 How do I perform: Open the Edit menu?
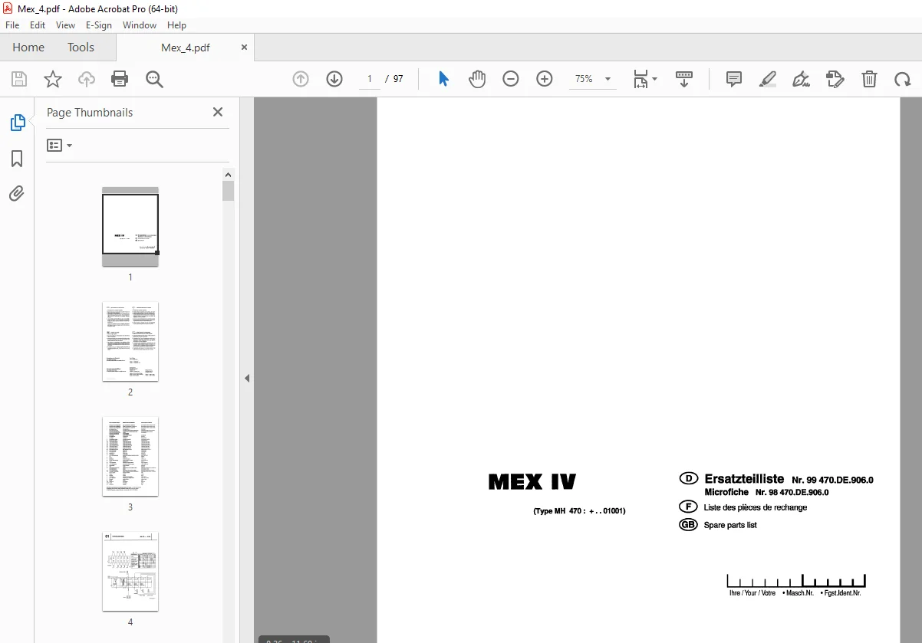[x=38, y=25]
